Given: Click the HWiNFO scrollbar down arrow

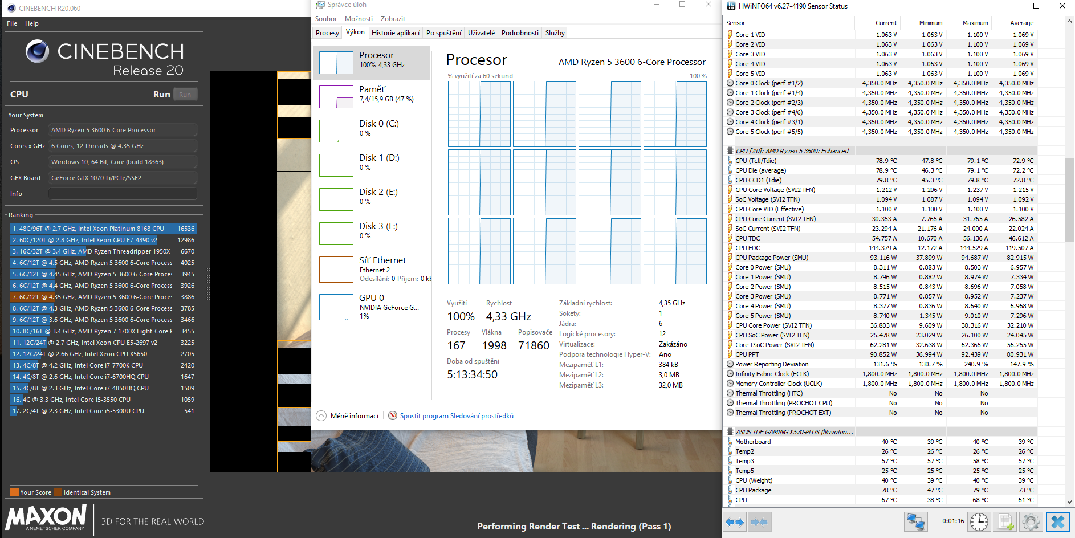Looking at the screenshot, I should point(1069,502).
